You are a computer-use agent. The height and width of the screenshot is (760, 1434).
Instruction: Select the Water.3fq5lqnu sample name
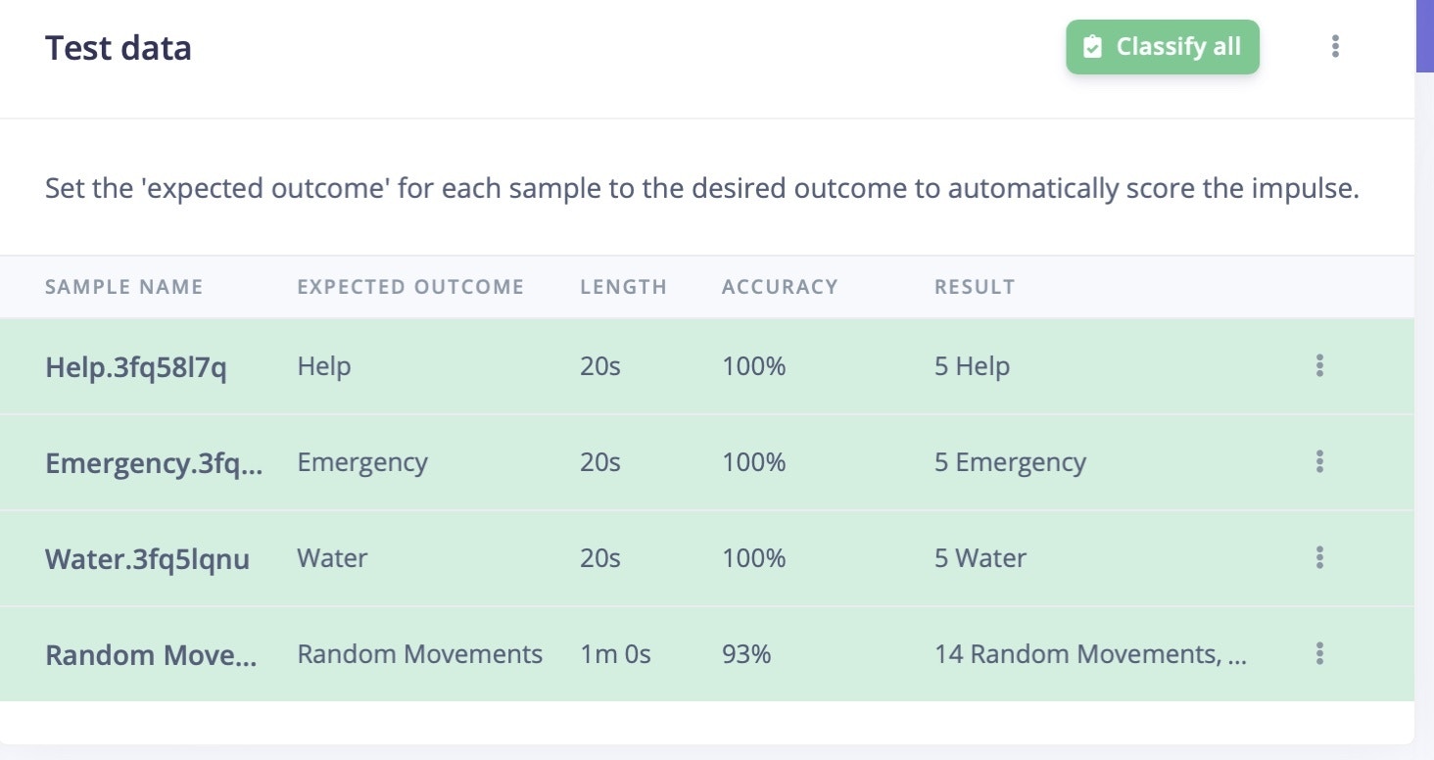[x=147, y=558]
